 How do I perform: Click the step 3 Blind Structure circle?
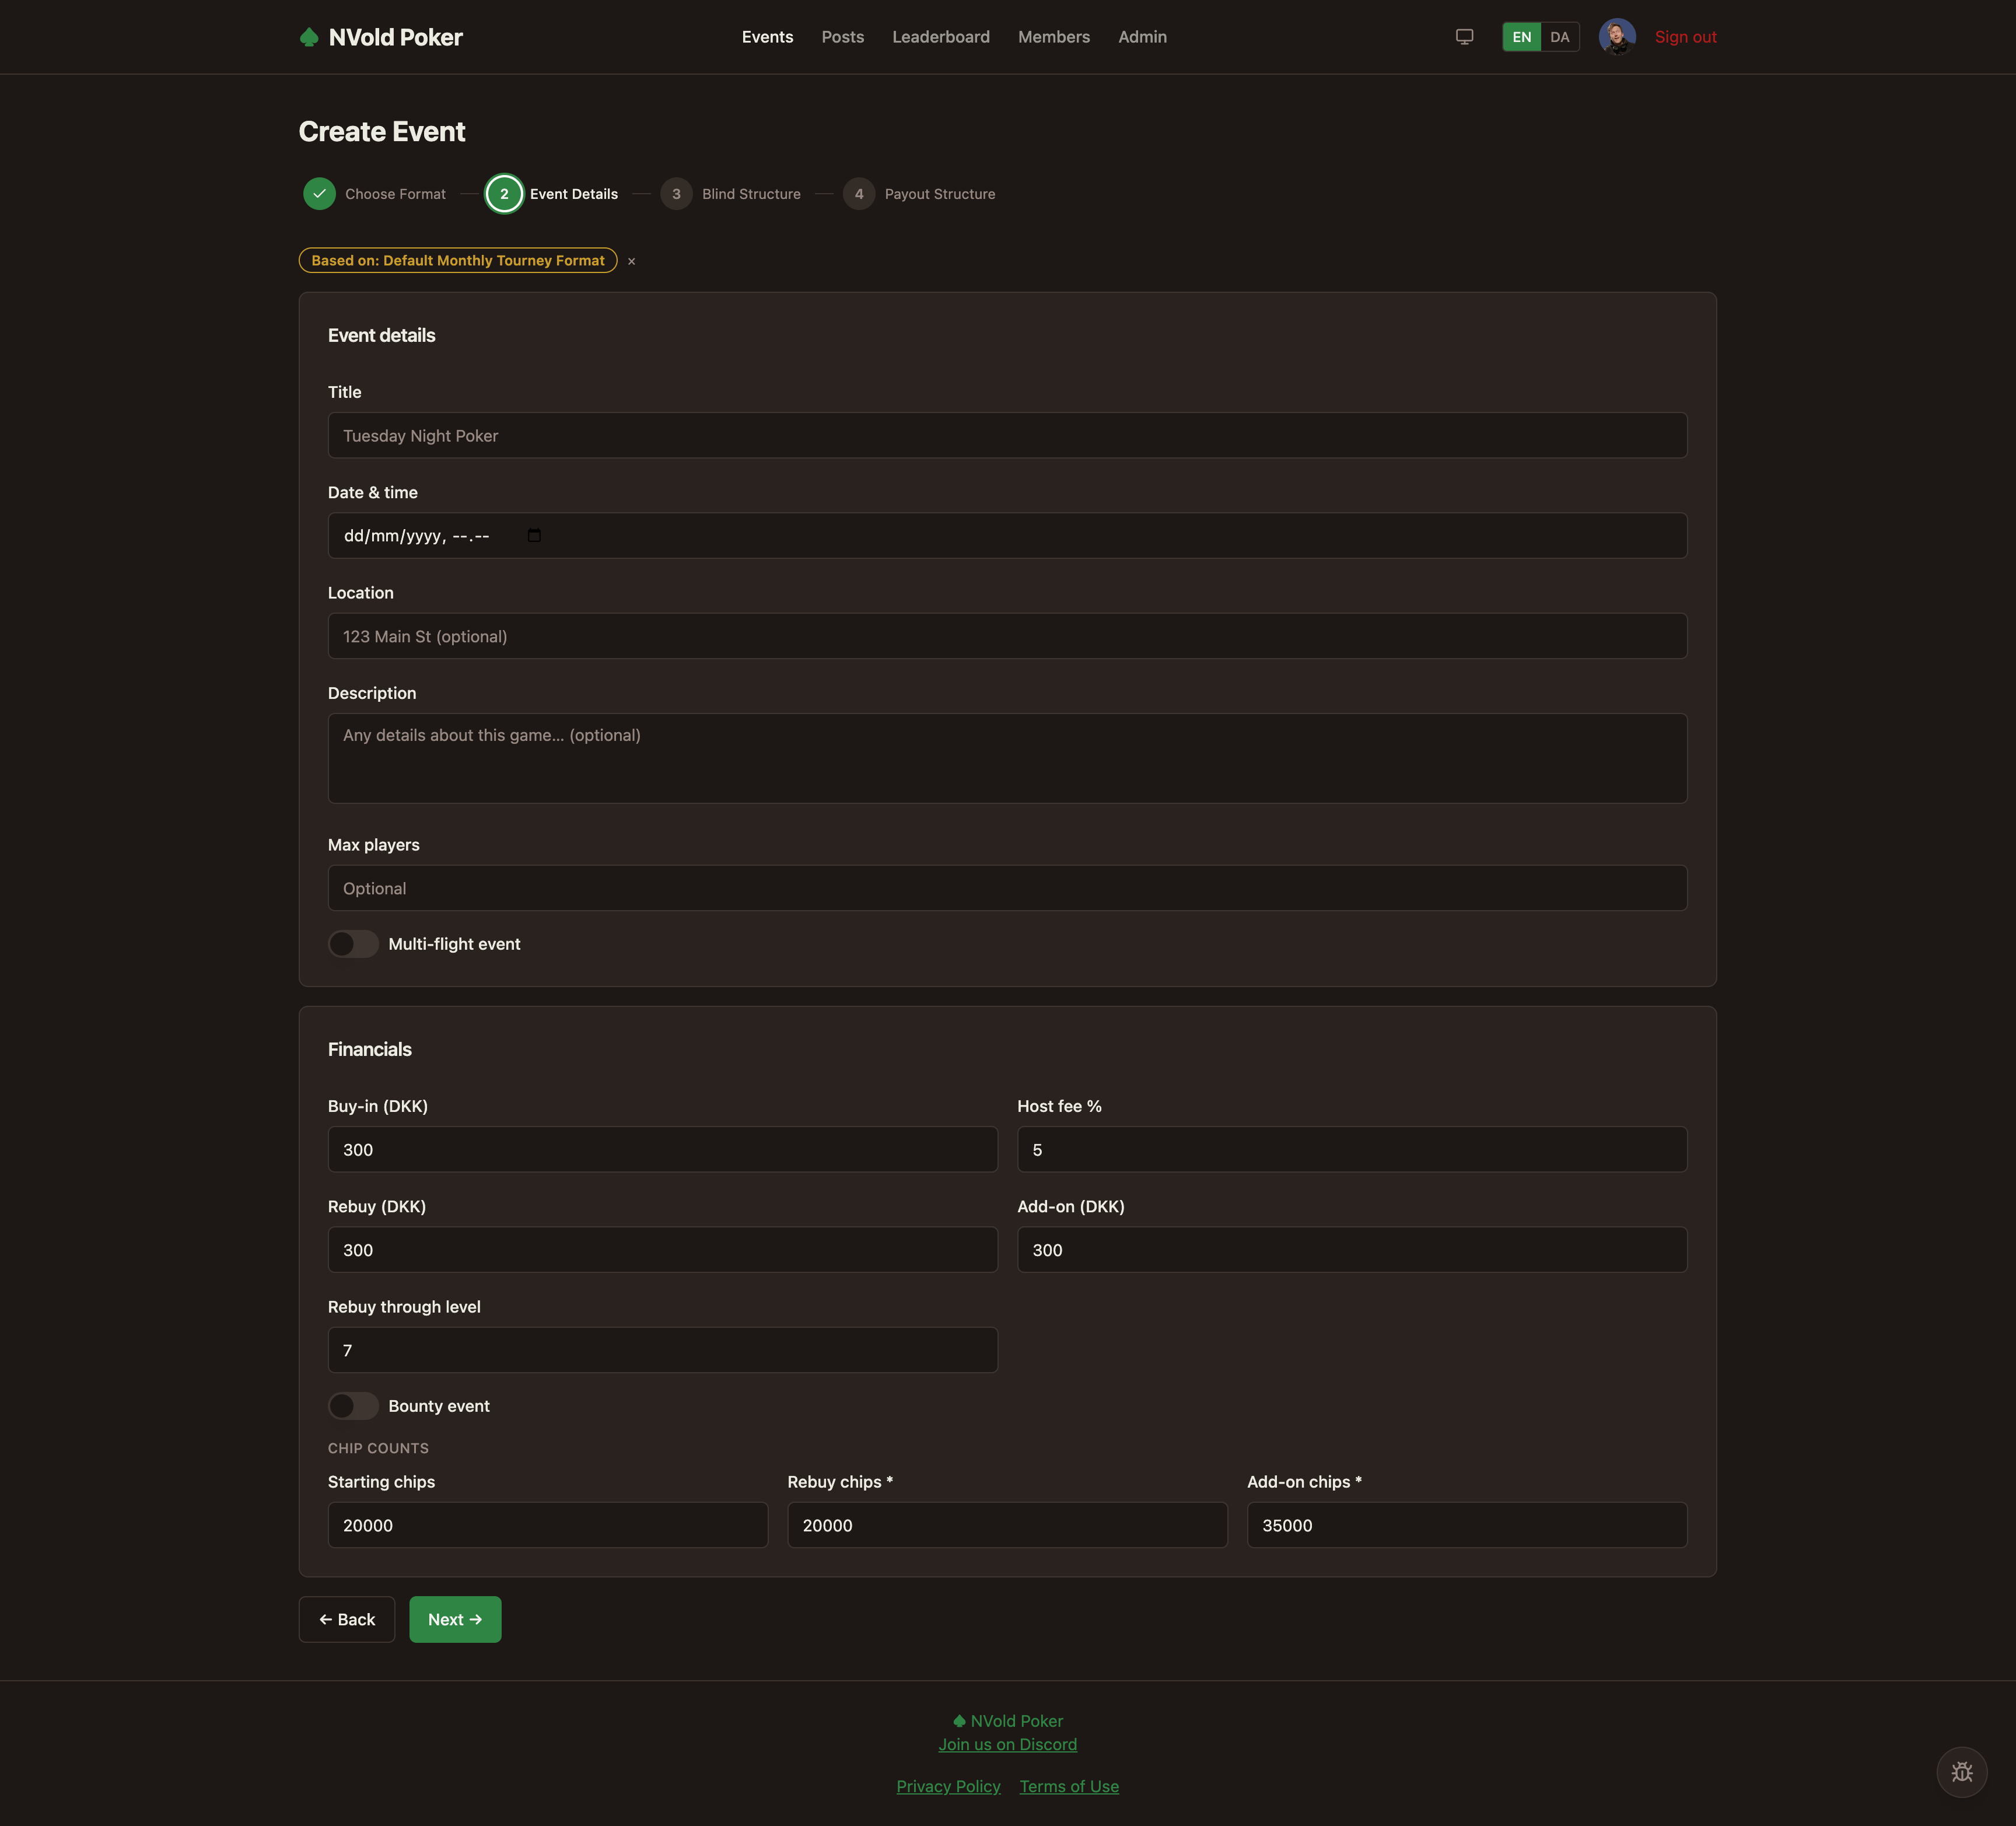click(x=676, y=194)
